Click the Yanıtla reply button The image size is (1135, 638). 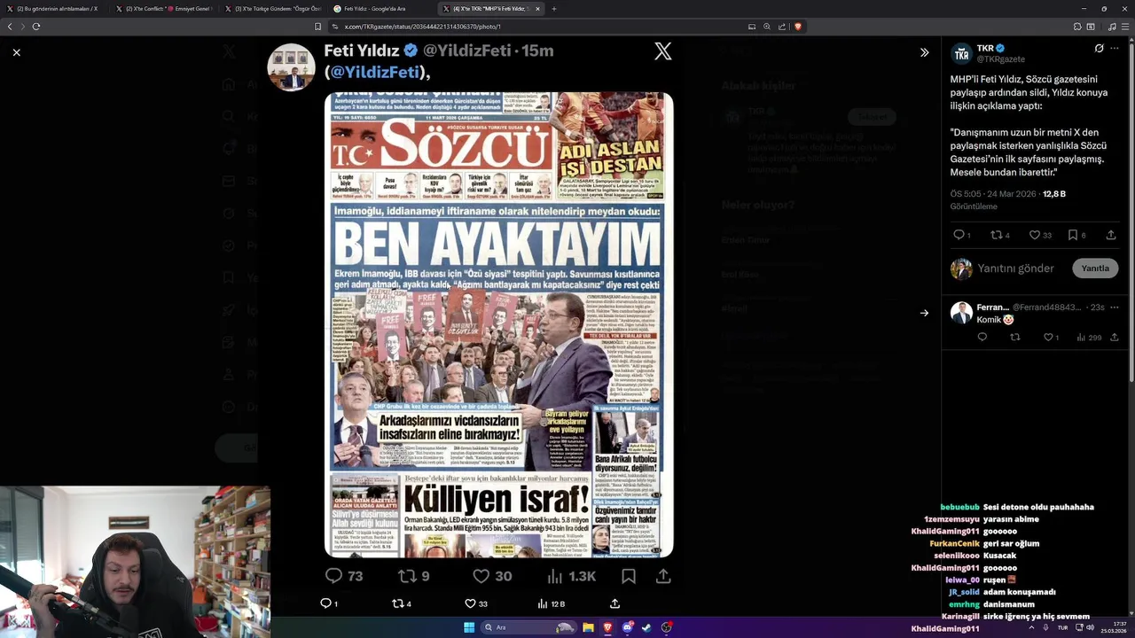tap(1095, 268)
